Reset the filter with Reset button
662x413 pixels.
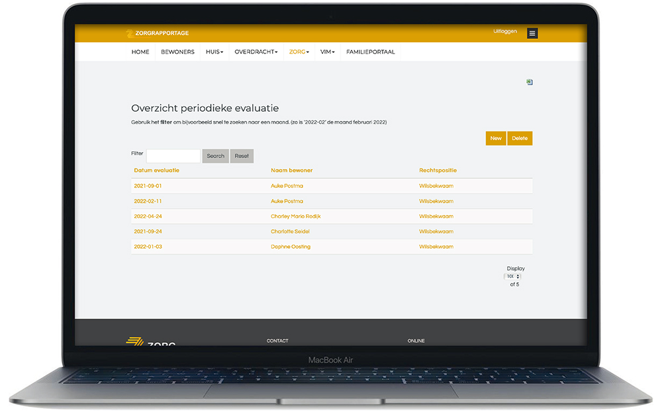242,156
